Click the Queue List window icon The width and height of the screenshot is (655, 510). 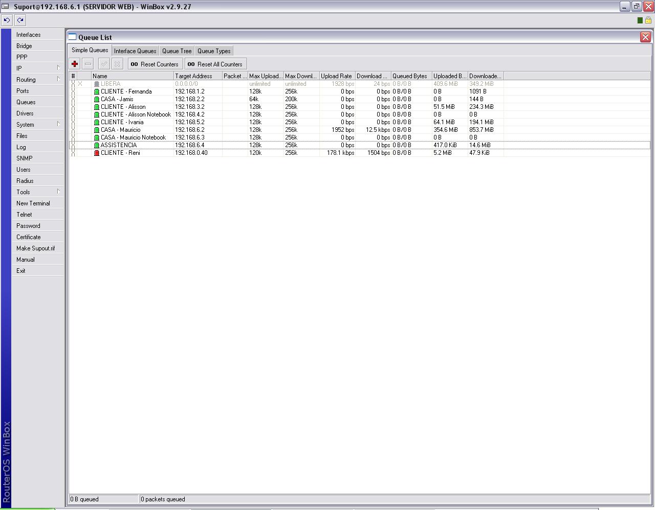[73, 37]
